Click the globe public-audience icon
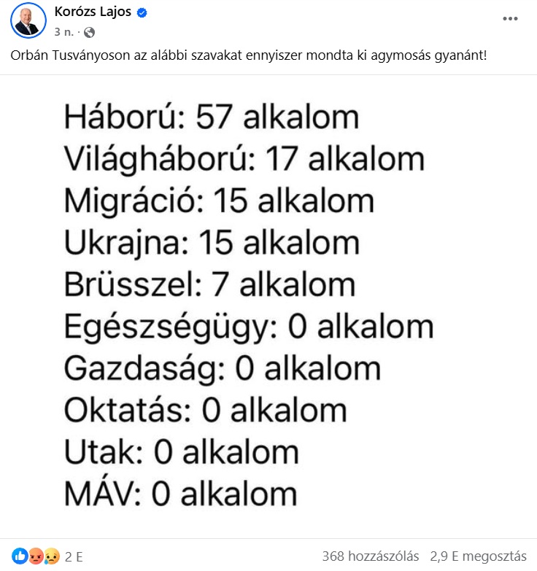 click(89, 32)
